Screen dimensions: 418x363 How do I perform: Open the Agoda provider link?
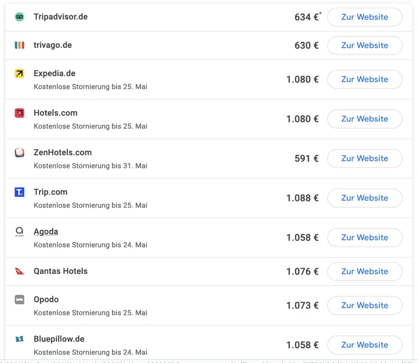[46, 232]
